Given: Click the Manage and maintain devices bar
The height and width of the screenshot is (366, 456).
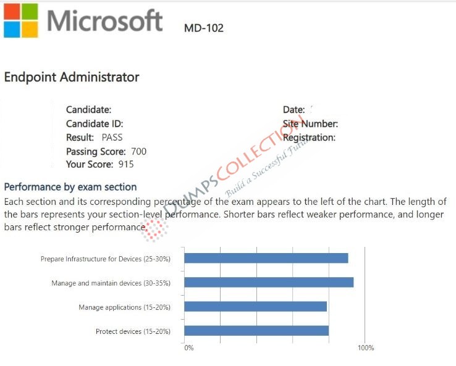Looking at the screenshot, I should [x=269, y=282].
